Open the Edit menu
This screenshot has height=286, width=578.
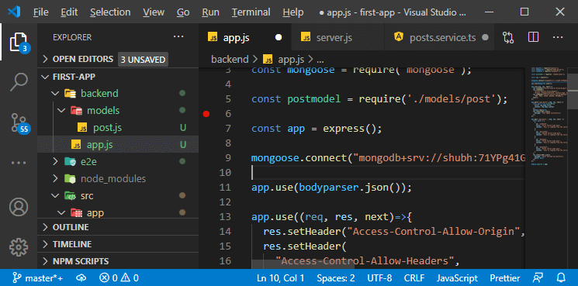click(69, 12)
